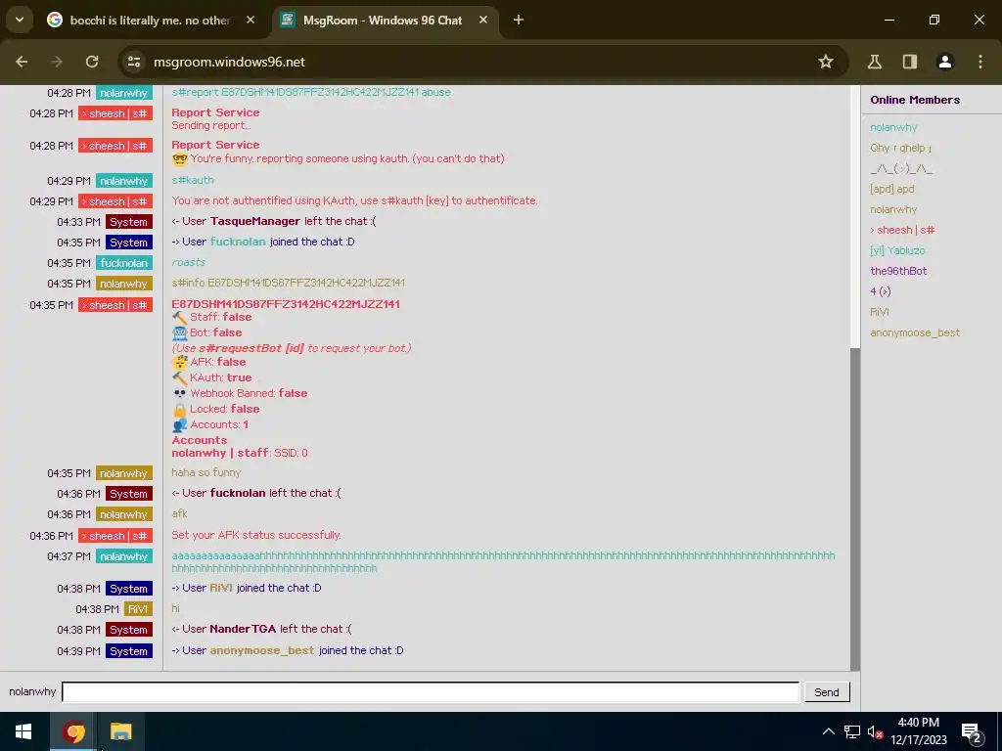This screenshot has width=1002, height=751.
Task: Send the chat message
Action: pyautogui.click(x=826, y=692)
